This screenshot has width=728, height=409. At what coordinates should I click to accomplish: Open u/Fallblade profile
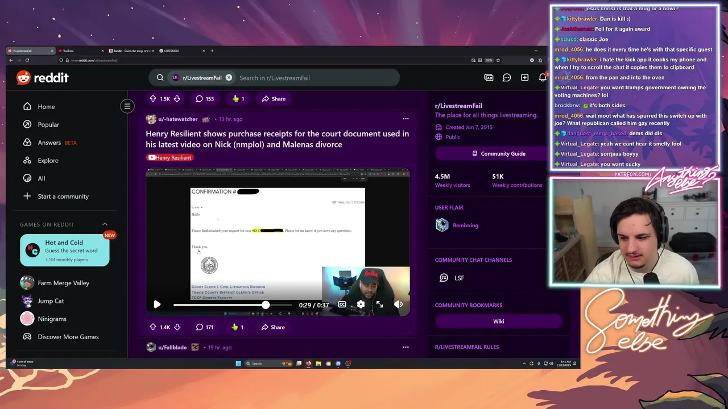click(x=172, y=347)
